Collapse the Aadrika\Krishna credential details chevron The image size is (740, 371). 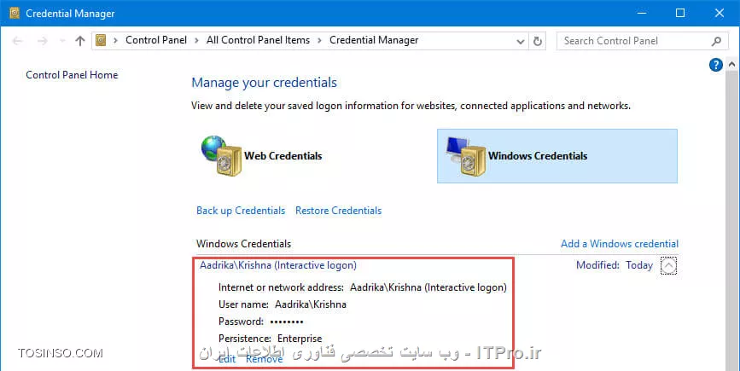[x=668, y=265]
